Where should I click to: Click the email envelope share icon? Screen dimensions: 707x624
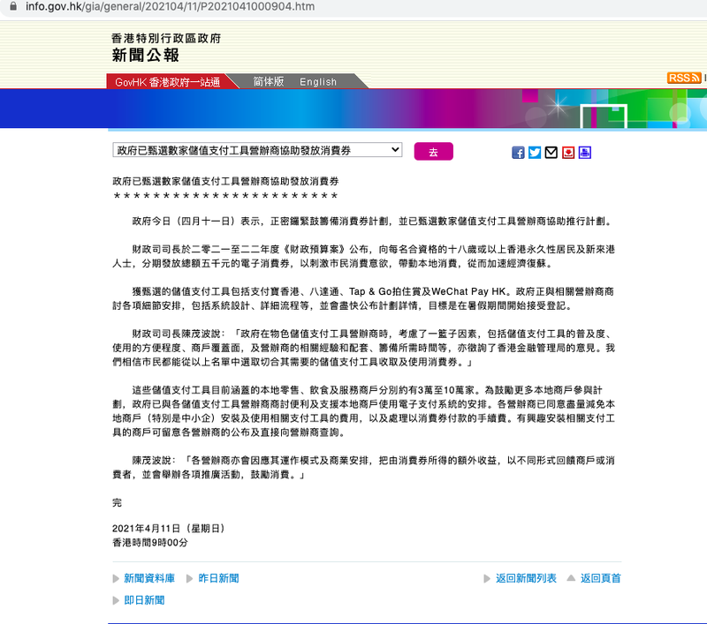551,153
